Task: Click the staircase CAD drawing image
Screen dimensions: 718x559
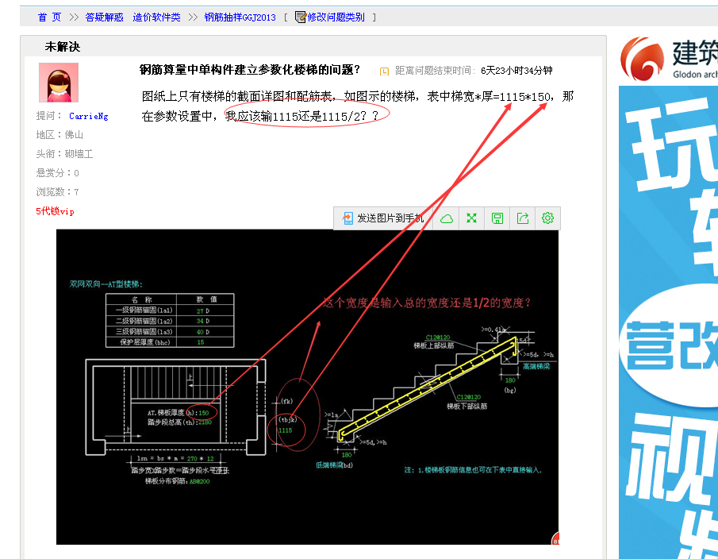Action: click(x=307, y=387)
